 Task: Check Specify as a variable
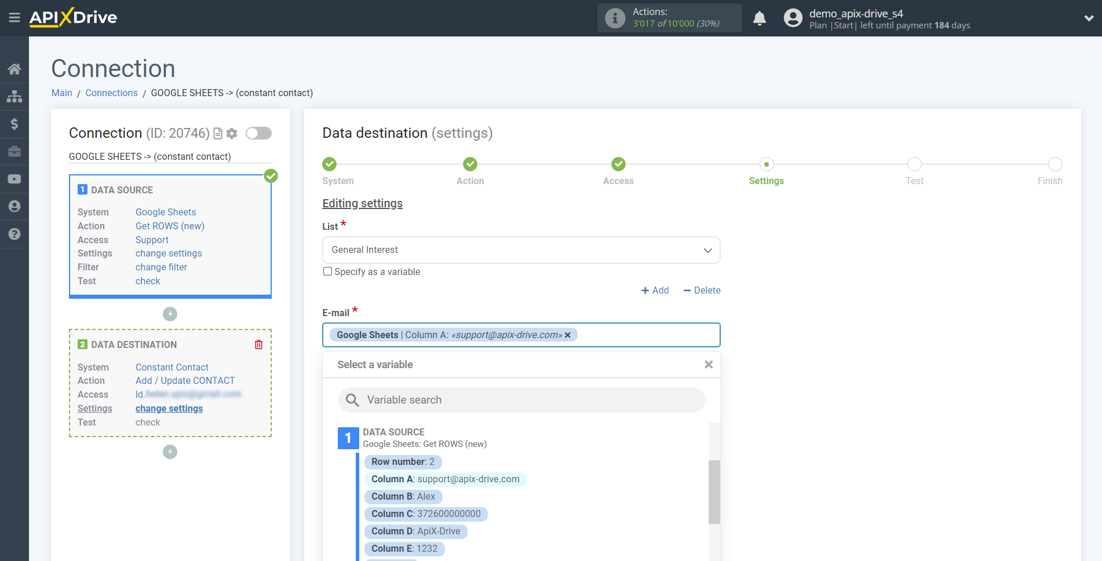click(x=328, y=272)
